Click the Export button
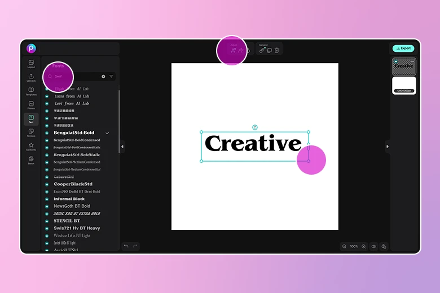The width and height of the screenshot is (440, 293). (x=403, y=48)
